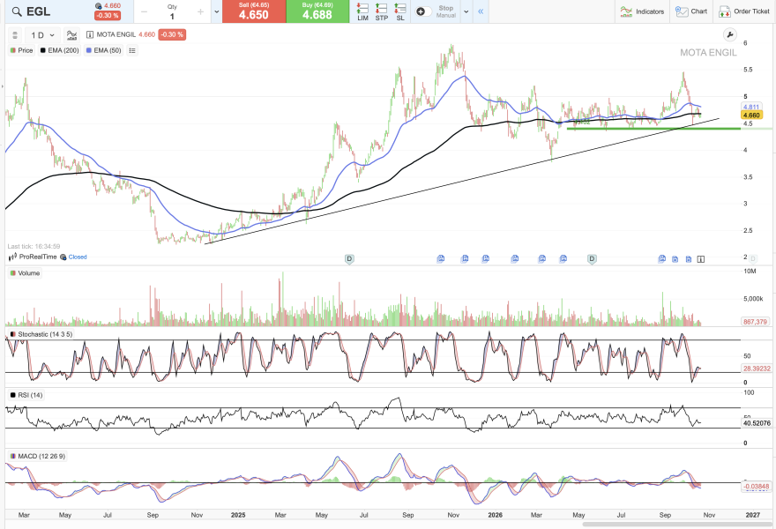Image resolution: width=776 pixels, height=529 pixels.
Task: Collapse the order bar with double chevron
Action: tap(481, 11)
